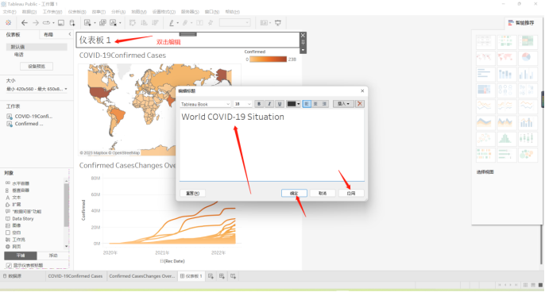Open the Show Me smart recommendations button
This screenshot has width=545, height=292.
(x=521, y=23)
